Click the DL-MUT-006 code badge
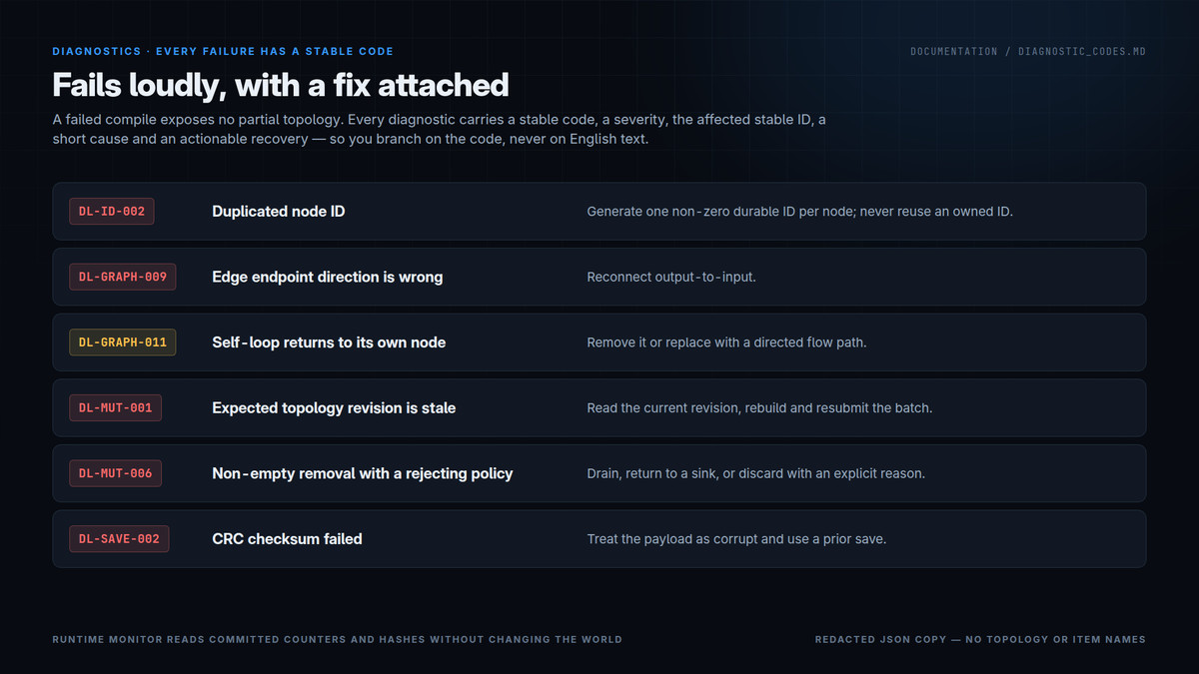This screenshot has height=674, width=1199. [116, 473]
